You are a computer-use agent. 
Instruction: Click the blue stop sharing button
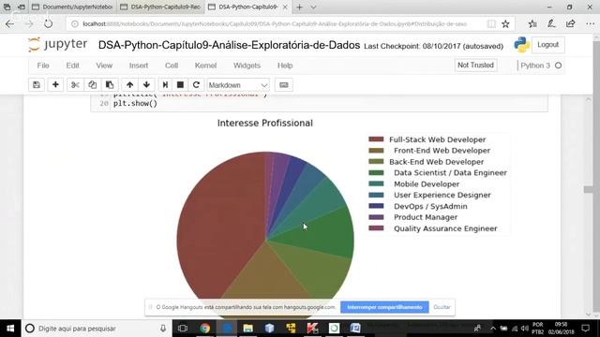point(384,307)
